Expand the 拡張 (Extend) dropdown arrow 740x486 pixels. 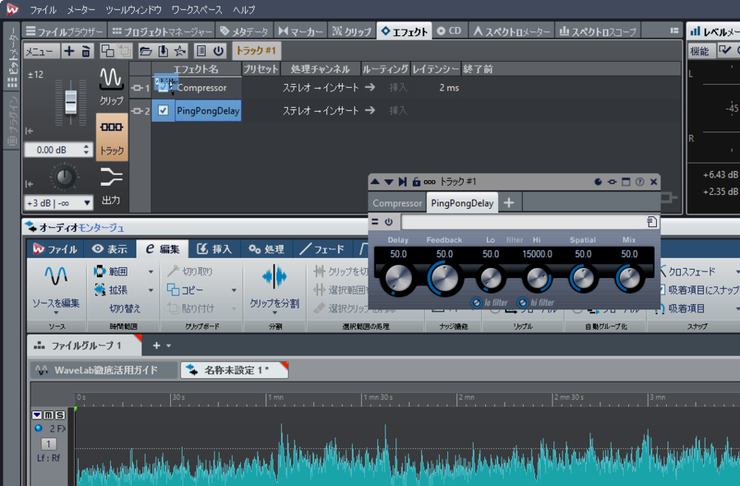pyautogui.click(x=151, y=290)
